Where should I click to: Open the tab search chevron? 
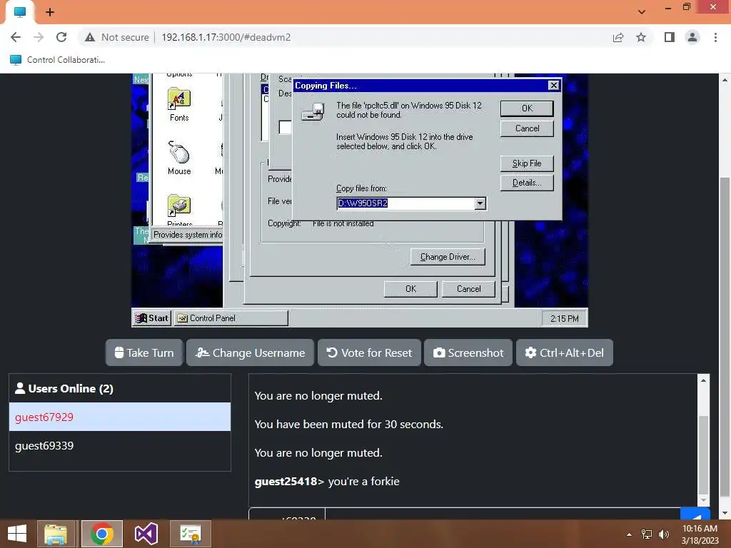(x=642, y=12)
